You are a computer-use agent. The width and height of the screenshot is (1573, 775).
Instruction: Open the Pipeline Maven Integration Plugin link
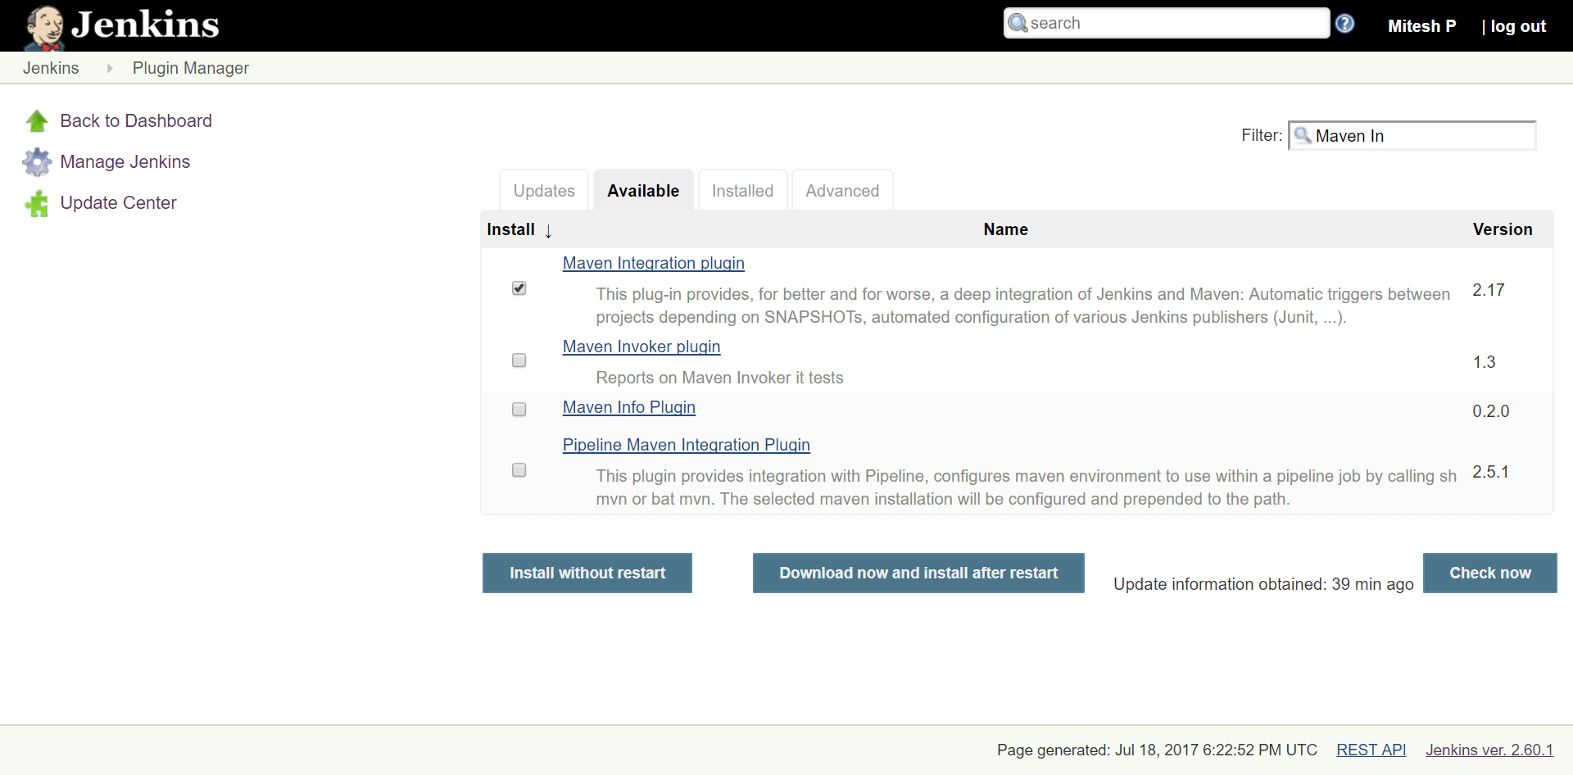[687, 445]
